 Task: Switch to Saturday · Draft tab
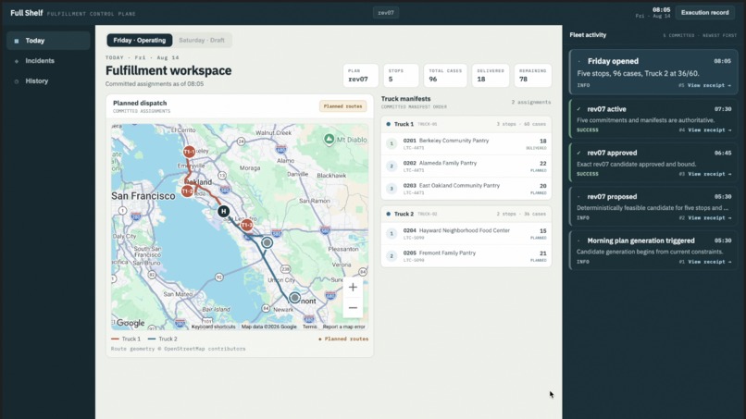(x=201, y=41)
